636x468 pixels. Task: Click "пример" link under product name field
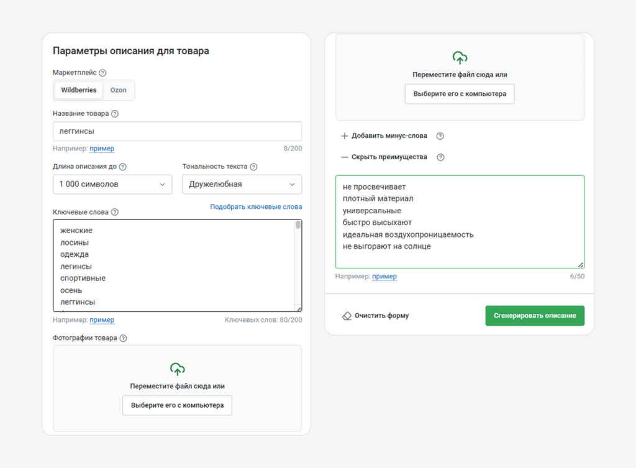[102, 148]
